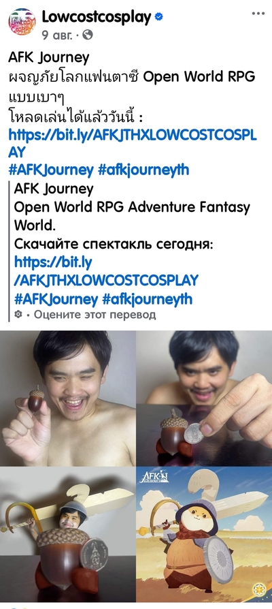Open the three-dot post options menu

(x=258, y=14)
